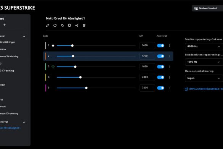This screenshot has height=149, width=223.
Task: Reset the sensitivity preset with circular arrow
Action: [55, 25]
